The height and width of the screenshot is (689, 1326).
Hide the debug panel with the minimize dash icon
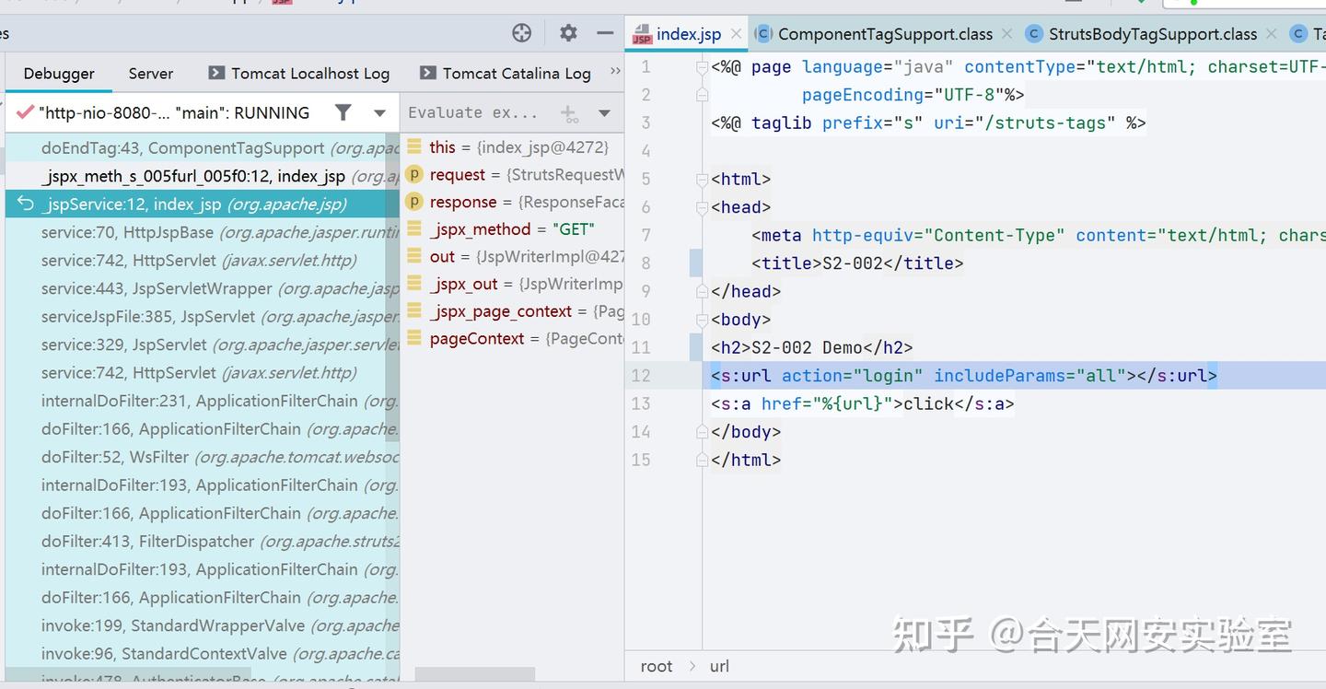pos(605,33)
